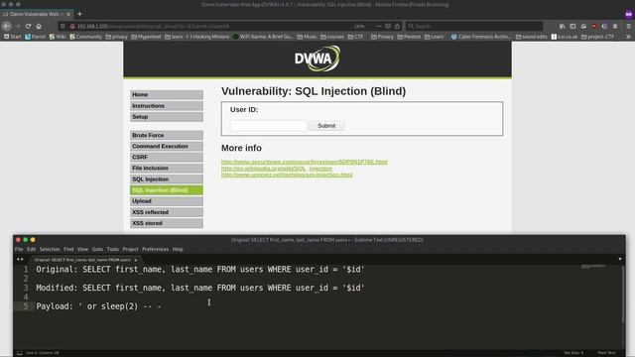Open Home in DVWA sidebar
The width and height of the screenshot is (635, 357).
[167, 94]
